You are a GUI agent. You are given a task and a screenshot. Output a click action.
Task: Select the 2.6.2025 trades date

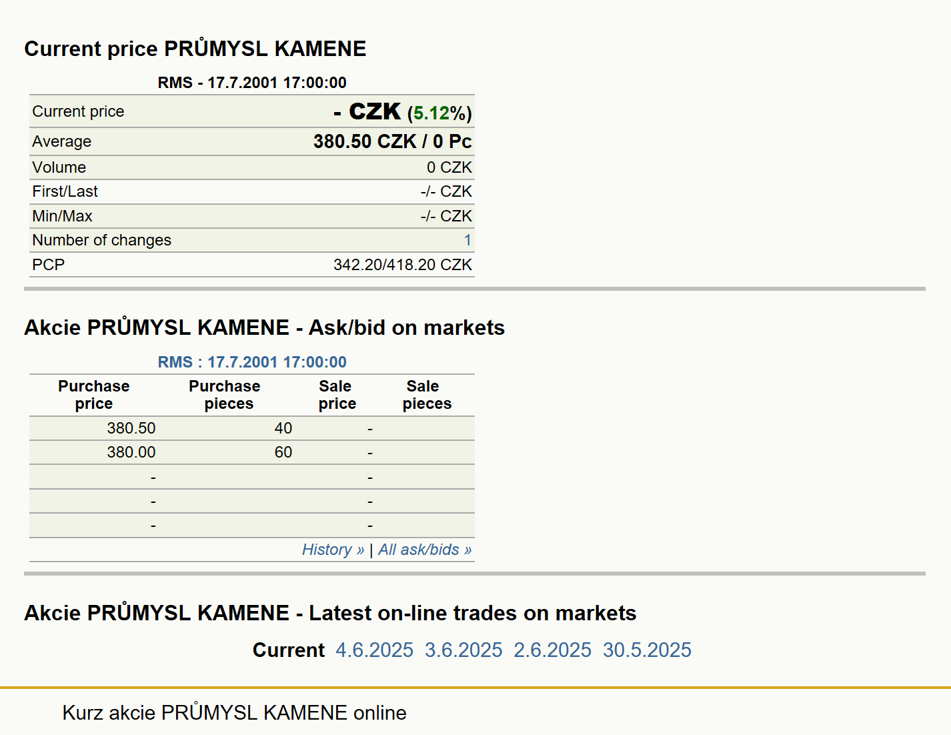pyautogui.click(x=552, y=650)
